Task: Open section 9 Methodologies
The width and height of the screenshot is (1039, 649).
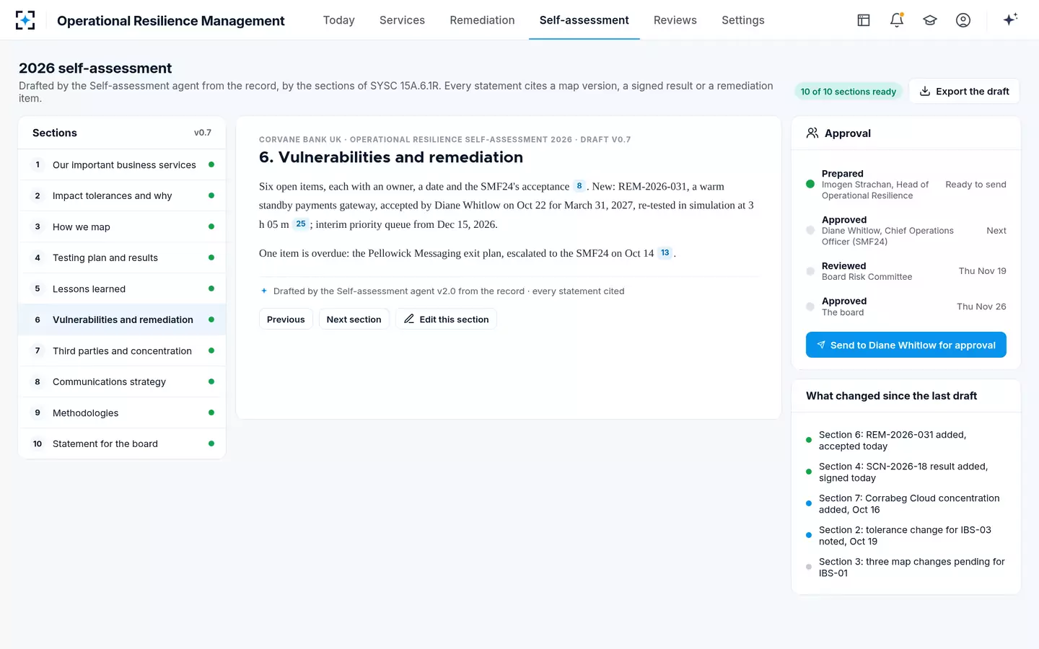Action: [x=122, y=413]
